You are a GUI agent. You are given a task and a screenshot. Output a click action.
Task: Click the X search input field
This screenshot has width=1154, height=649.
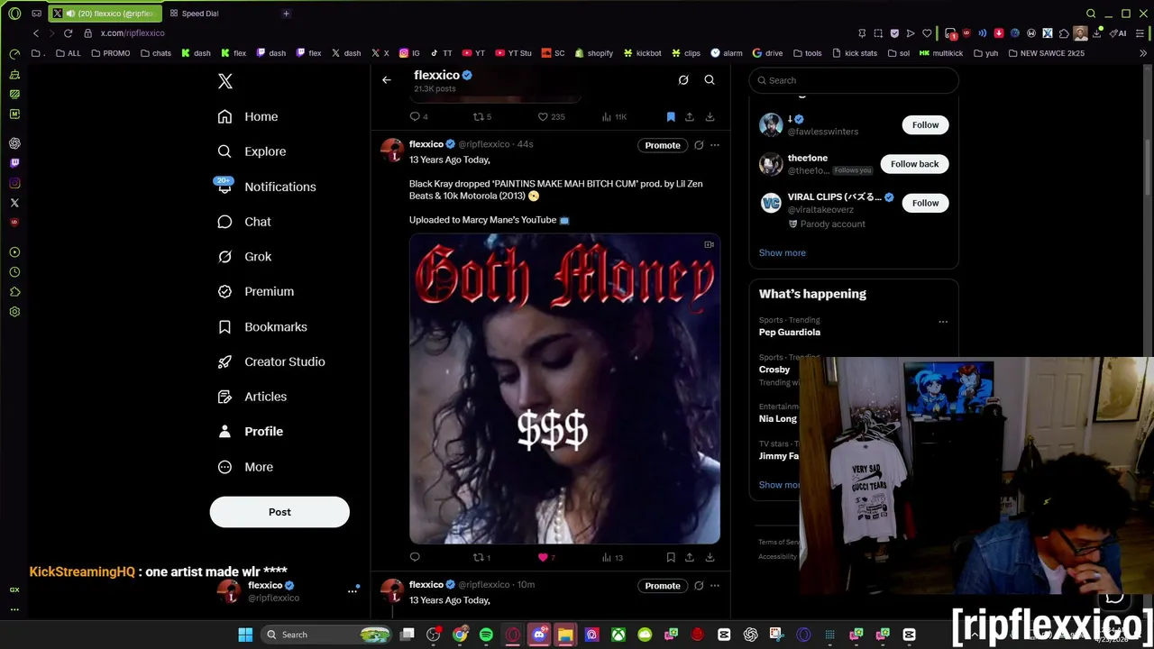[x=854, y=80]
